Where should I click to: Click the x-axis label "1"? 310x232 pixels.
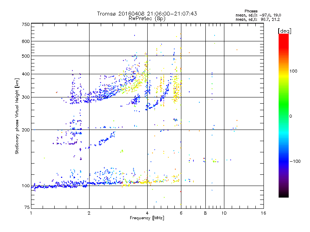(31, 213)
